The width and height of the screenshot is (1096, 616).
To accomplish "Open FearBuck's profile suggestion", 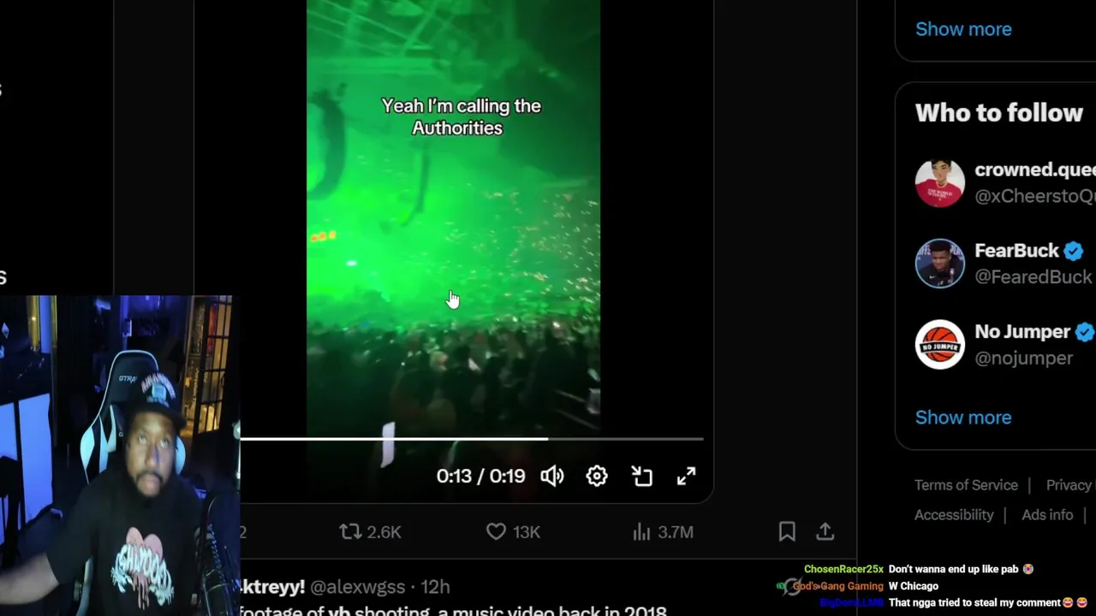I will pos(1004,264).
